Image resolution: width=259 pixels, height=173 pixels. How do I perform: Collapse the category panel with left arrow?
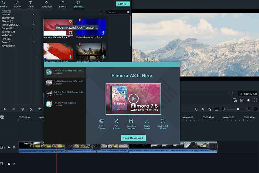point(38,57)
